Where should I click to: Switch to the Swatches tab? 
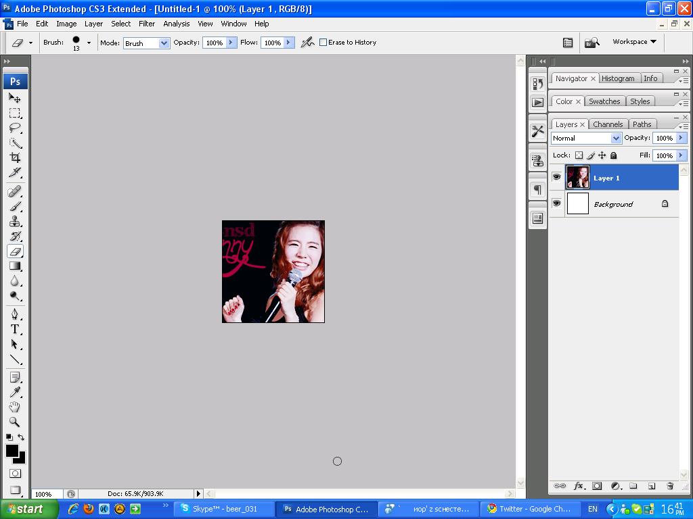pos(604,101)
